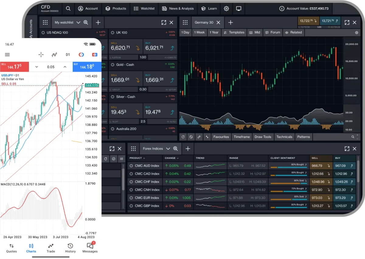Image resolution: width=365 pixels, height=259 pixels.
Task: Toggle the Related eye button
Action: coord(293,32)
